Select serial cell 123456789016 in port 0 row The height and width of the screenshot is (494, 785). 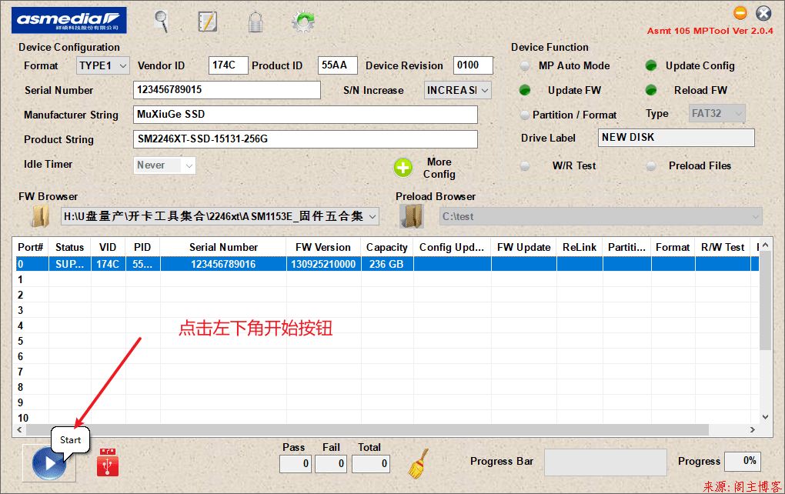tap(223, 264)
